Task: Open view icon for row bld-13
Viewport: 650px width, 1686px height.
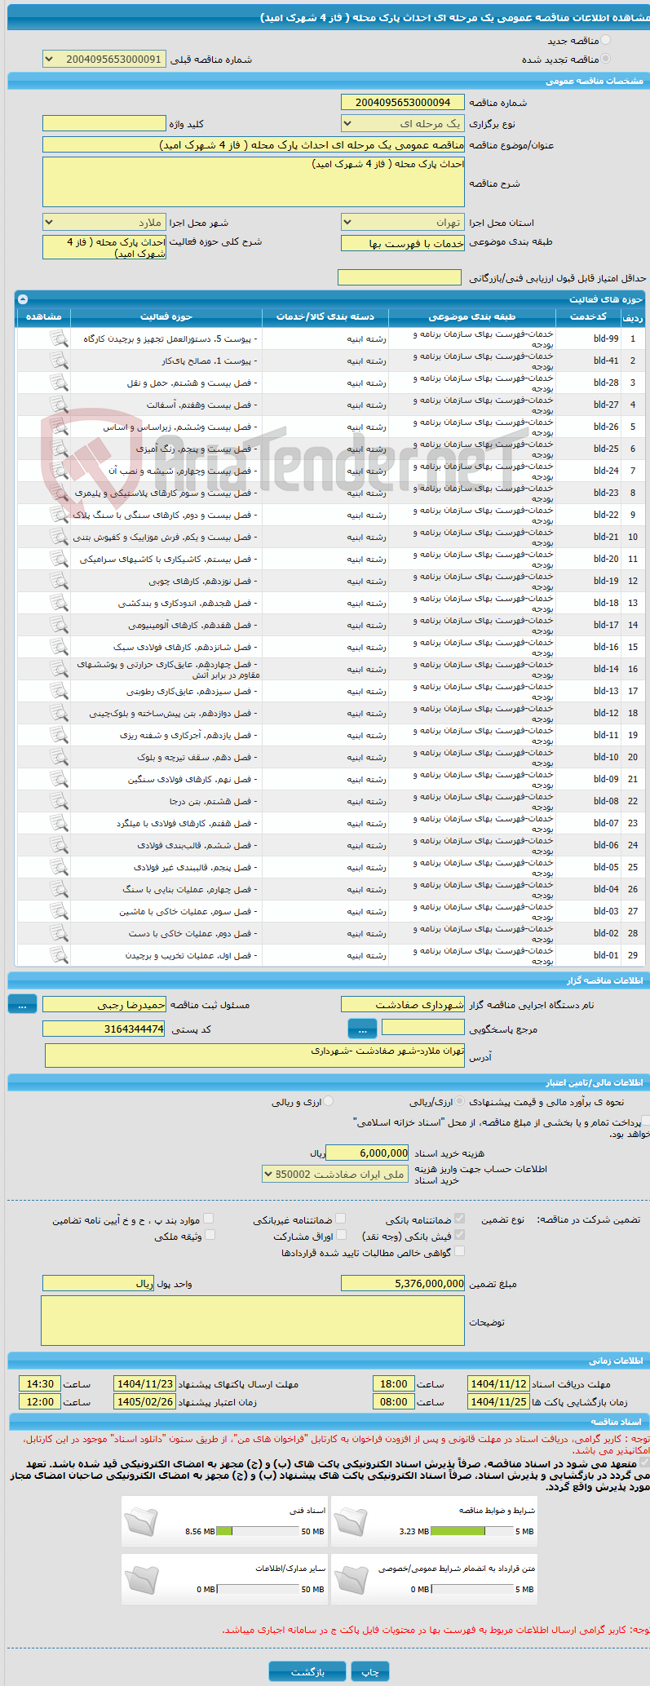Action: click(59, 691)
